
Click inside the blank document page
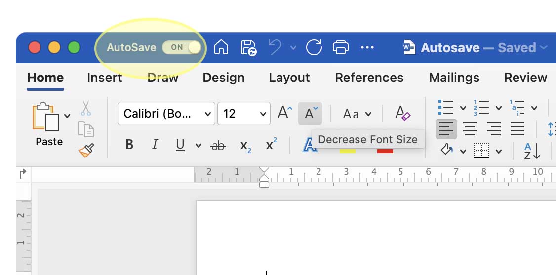(376, 238)
